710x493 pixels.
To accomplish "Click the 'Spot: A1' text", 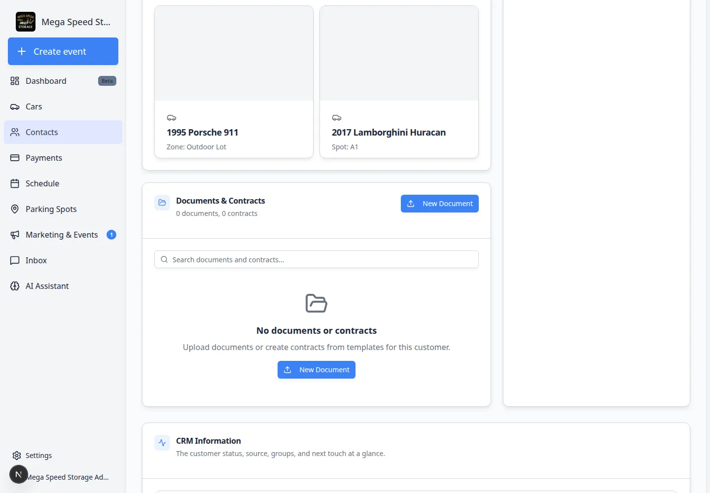I will click(345, 147).
